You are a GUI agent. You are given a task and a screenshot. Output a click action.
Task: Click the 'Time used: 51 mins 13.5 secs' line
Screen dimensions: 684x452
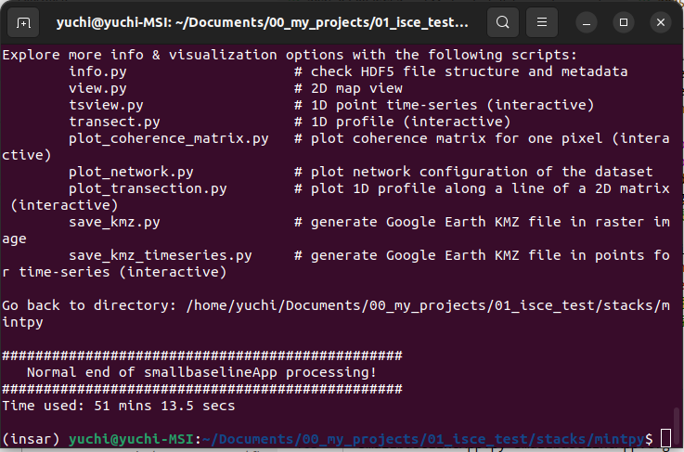(x=119, y=407)
